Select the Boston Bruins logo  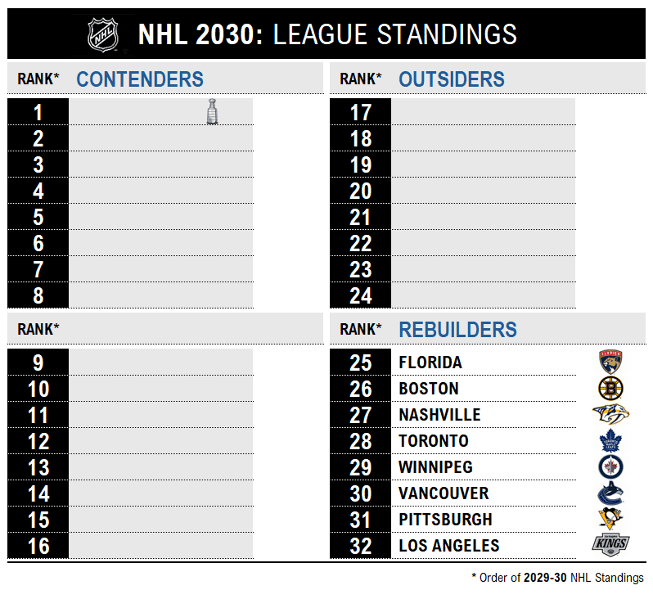(611, 389)
